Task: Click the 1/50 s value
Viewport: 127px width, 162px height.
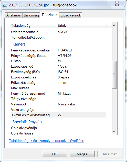Action: coord(62,66)
